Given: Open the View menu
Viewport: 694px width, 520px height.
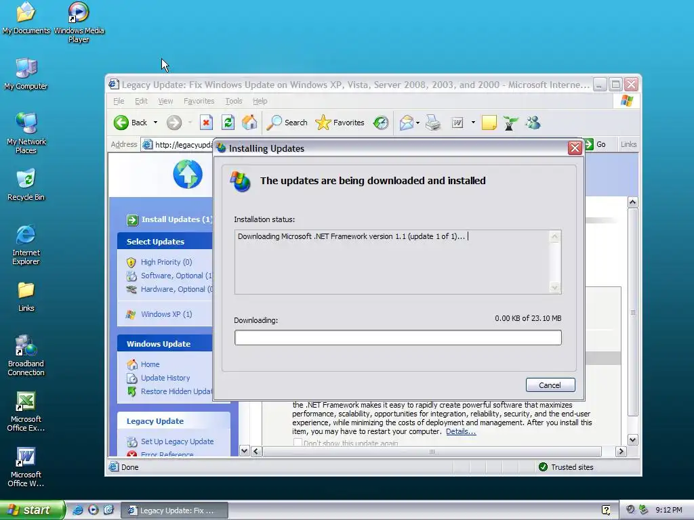Looking at the screenshot, I should click(x=165, y=102).
